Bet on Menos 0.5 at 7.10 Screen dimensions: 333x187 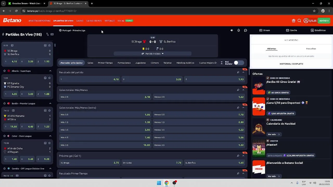point(199,115)
